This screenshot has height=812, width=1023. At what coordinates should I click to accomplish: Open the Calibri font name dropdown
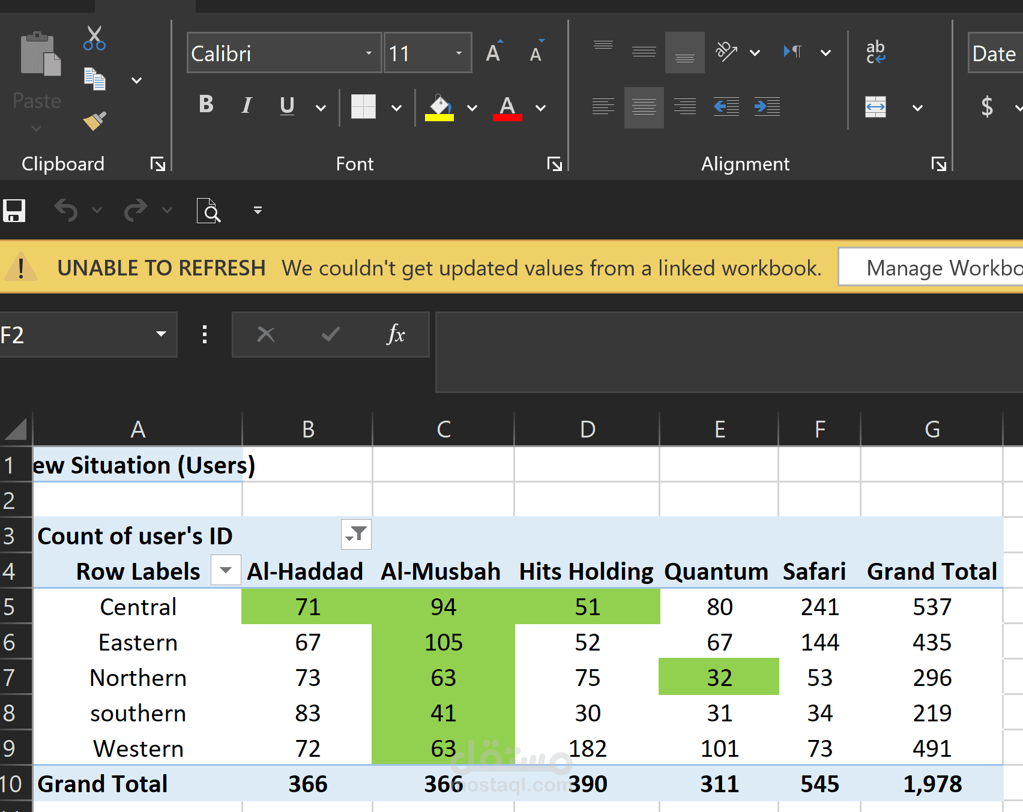tap(369, 53)
